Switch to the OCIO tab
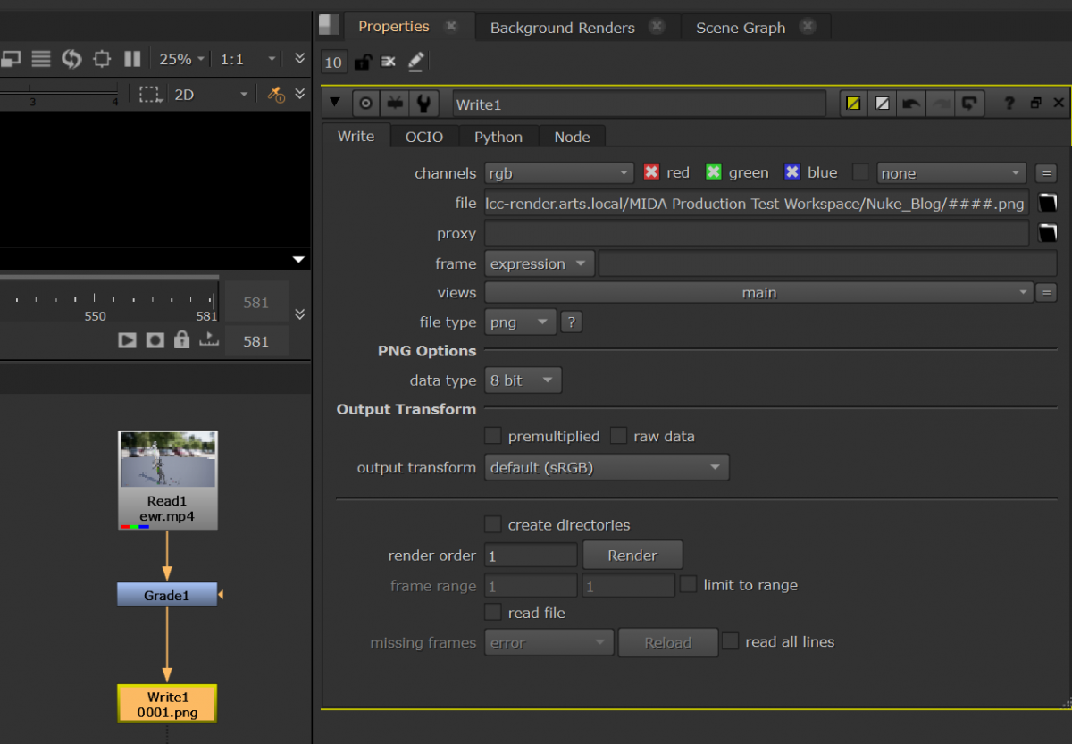This screenshot has width=1072, height=744. (423, 137)
